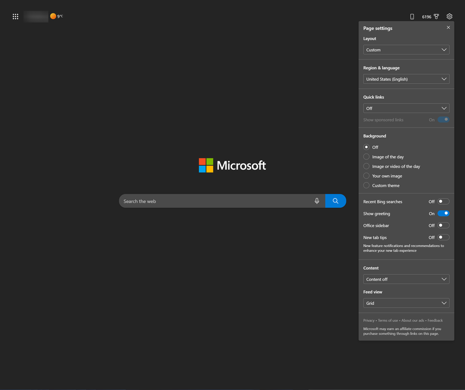
Task: Open Rewards trophy showing 6196 points
Action: click(430, 17)
